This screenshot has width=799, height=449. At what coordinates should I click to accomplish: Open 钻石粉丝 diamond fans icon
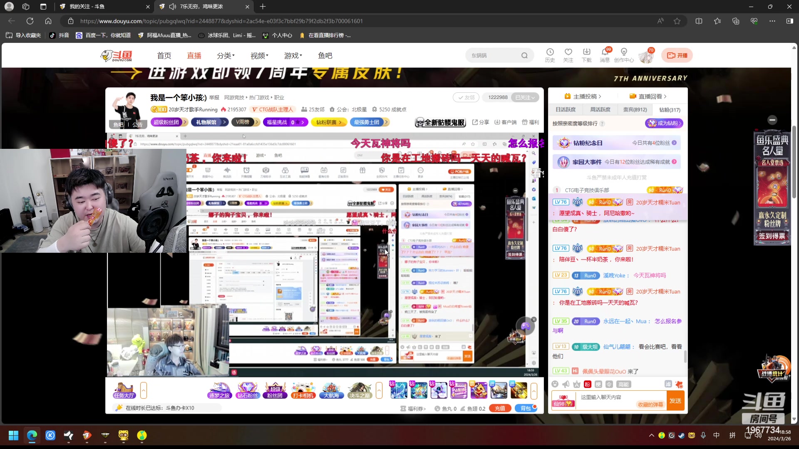[x=248, y=390]
